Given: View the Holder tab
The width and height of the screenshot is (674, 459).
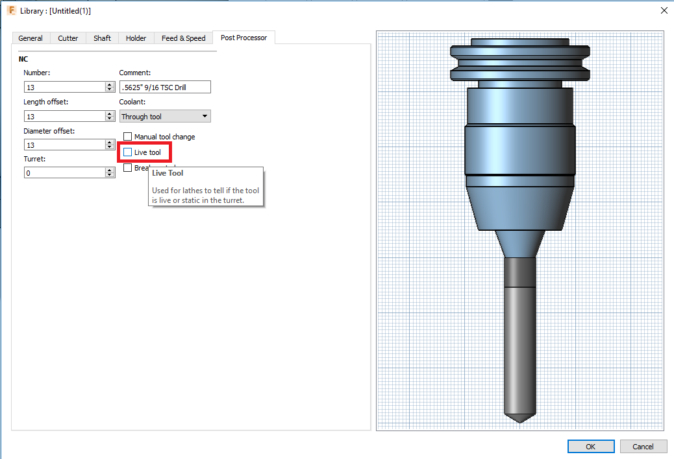Looking at the screenshot, I should [136, 38].
